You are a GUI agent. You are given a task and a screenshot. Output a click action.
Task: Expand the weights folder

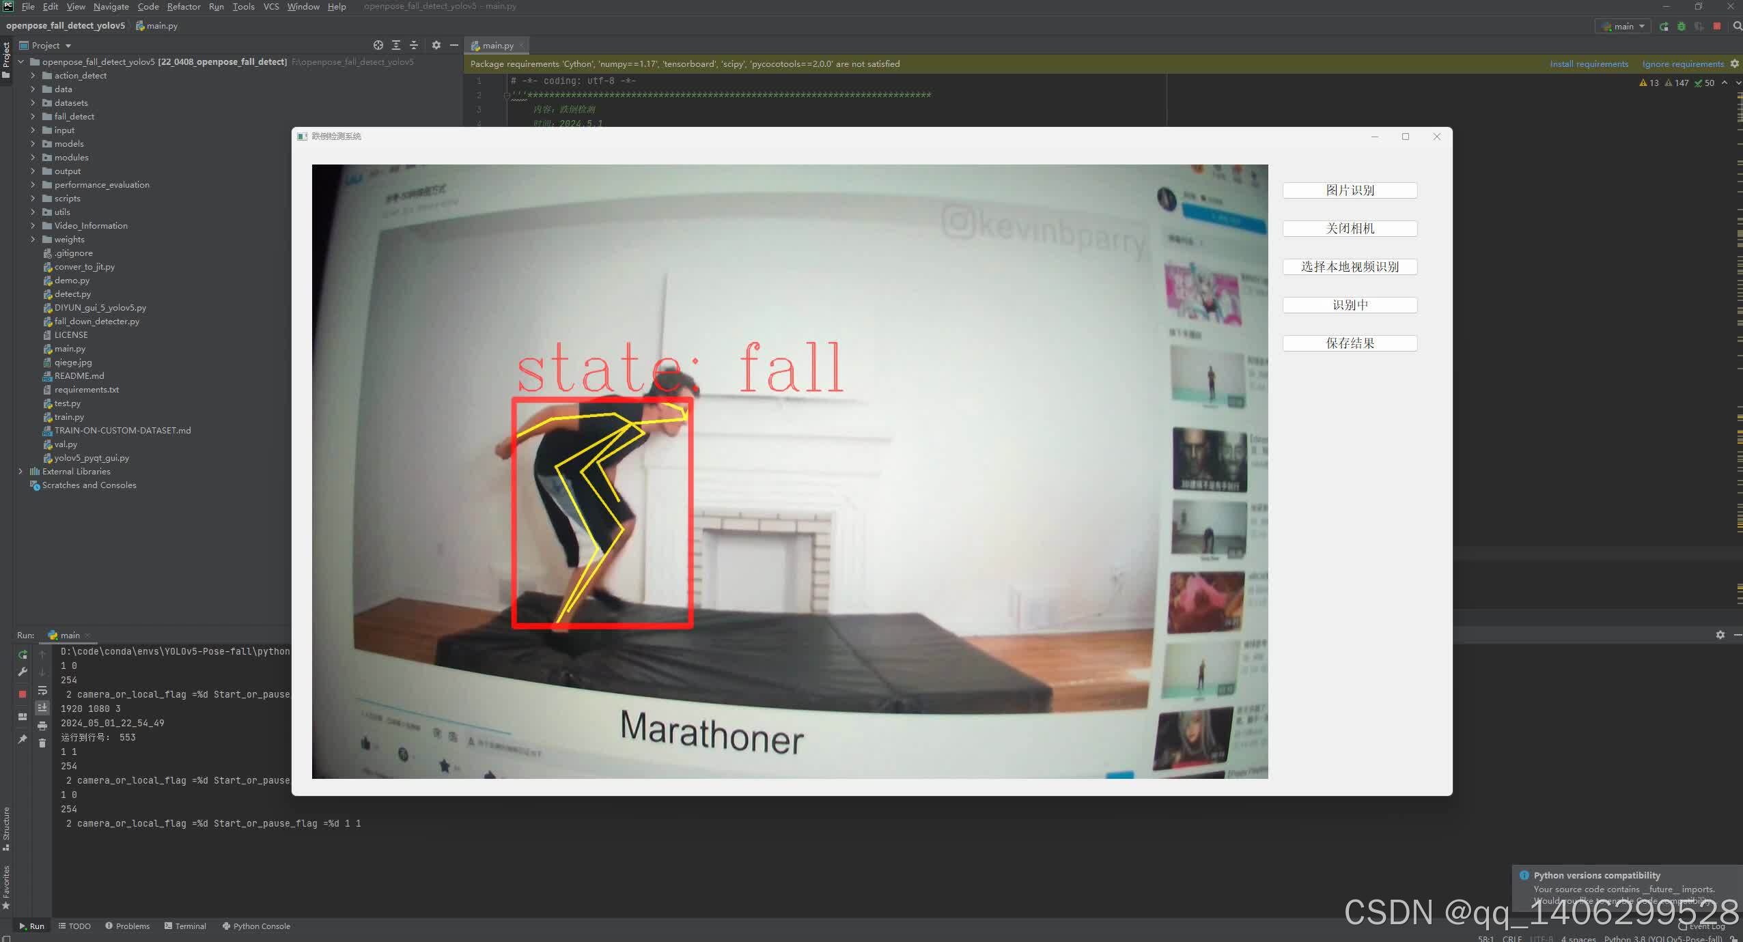coord(33,239)
